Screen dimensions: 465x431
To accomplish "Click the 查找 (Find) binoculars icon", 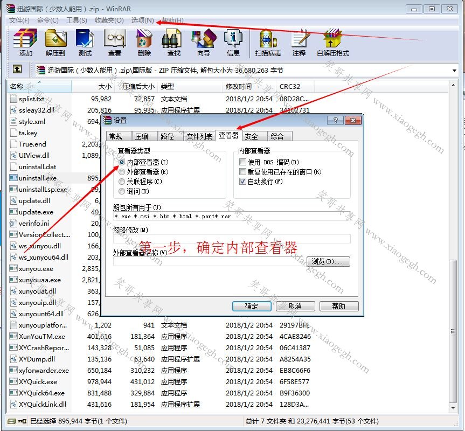I will (x=171, y=39).
